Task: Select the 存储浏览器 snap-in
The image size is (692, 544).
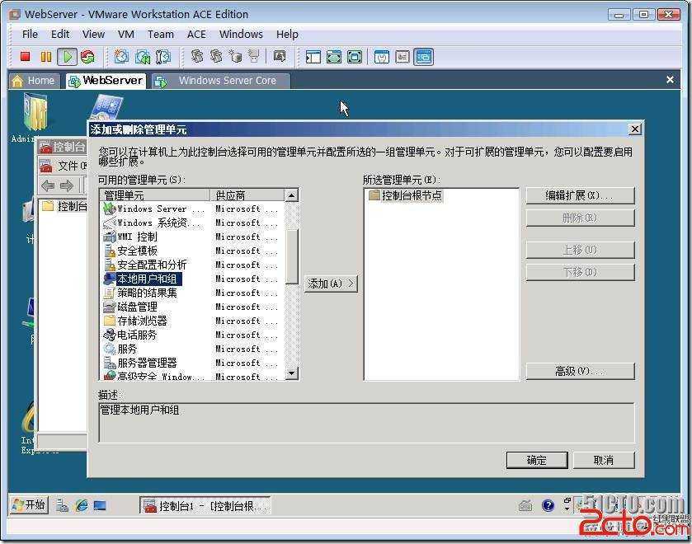Action: tap(193, 321)
